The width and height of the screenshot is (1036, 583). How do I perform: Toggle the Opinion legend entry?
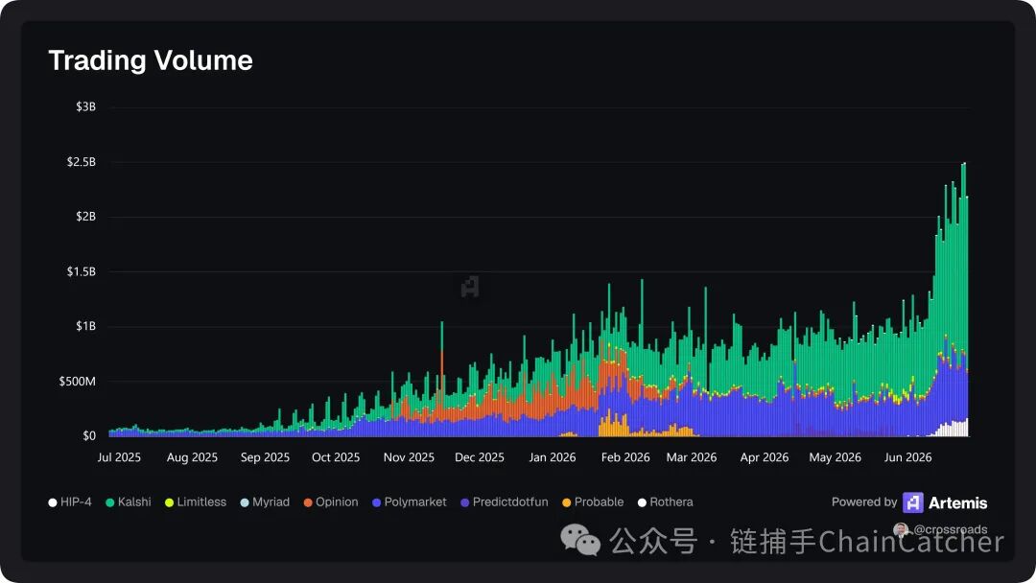(331, 502)
